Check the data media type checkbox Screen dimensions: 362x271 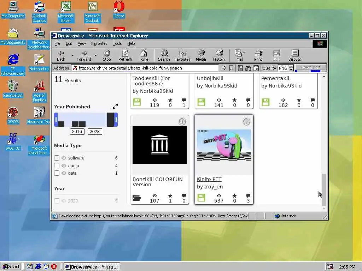tap(57, 173)
